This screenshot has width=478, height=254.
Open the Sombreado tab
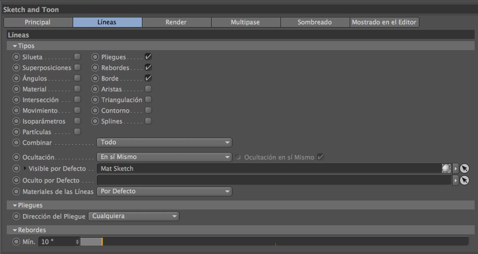point(315,22)
